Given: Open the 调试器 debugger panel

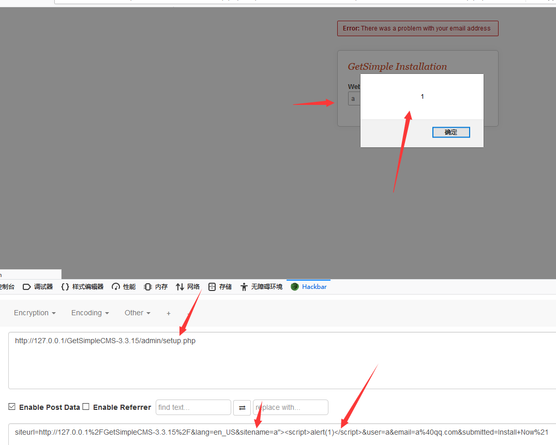Looking at the screenshot, I should tap(38, 286).
